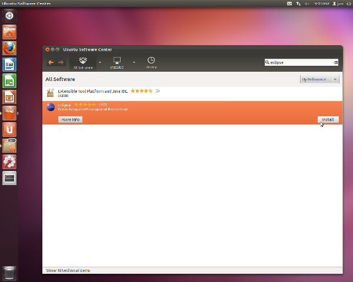
Task: Open the workspace switcher in launcher
Action: [9, 178]
